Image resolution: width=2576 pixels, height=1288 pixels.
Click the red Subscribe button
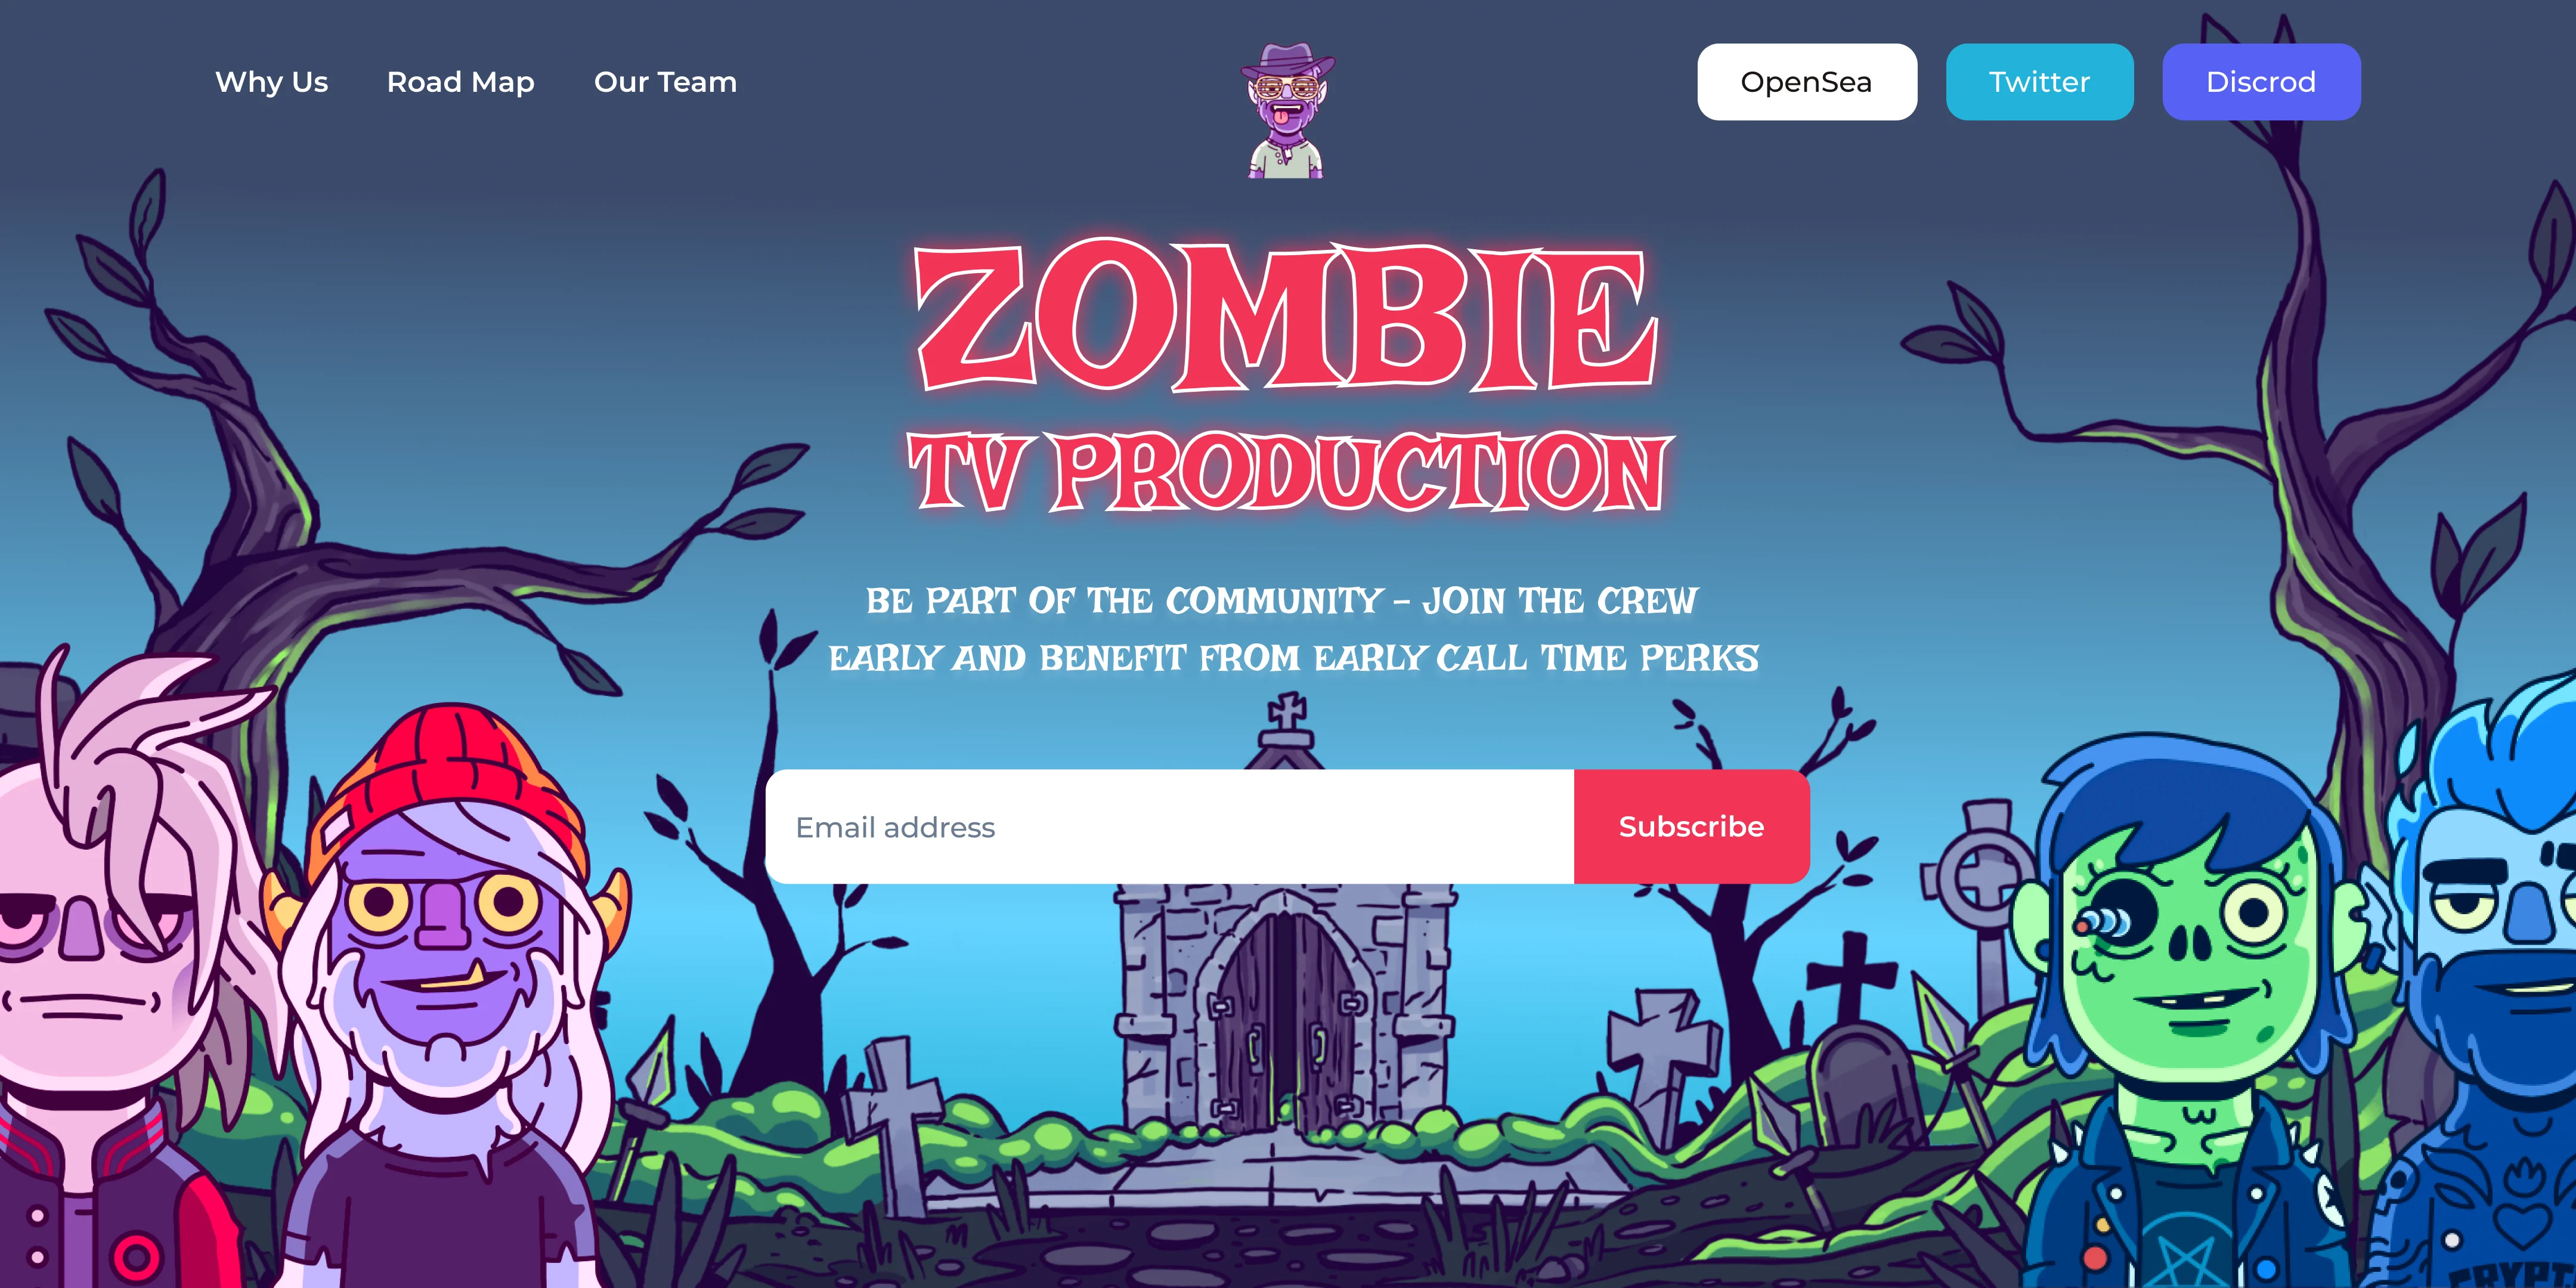point(1691,827)
